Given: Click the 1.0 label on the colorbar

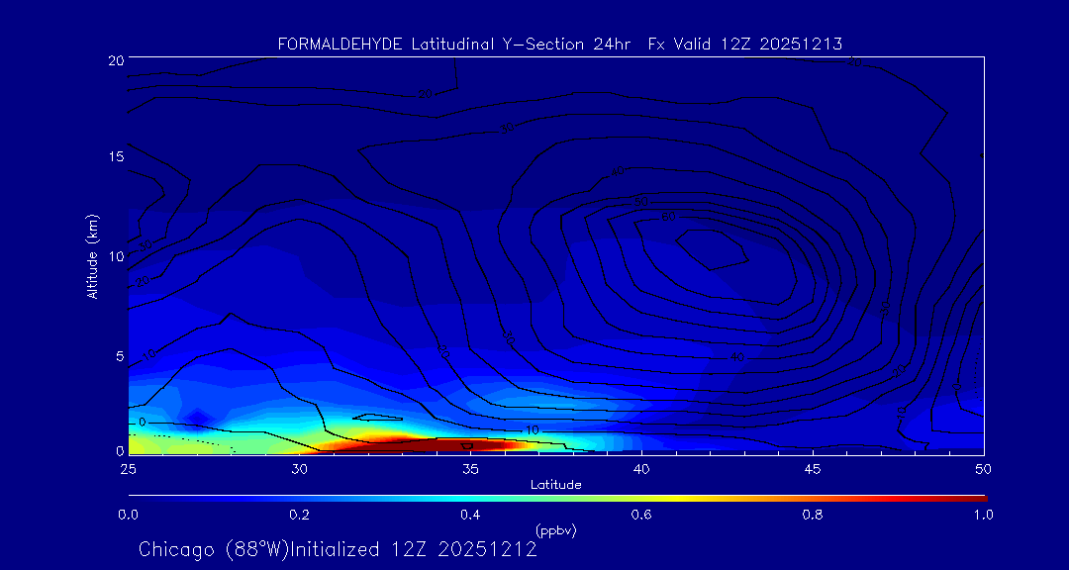Looking at the screenshot, I should pyautogui.click(x=983, y=515).
